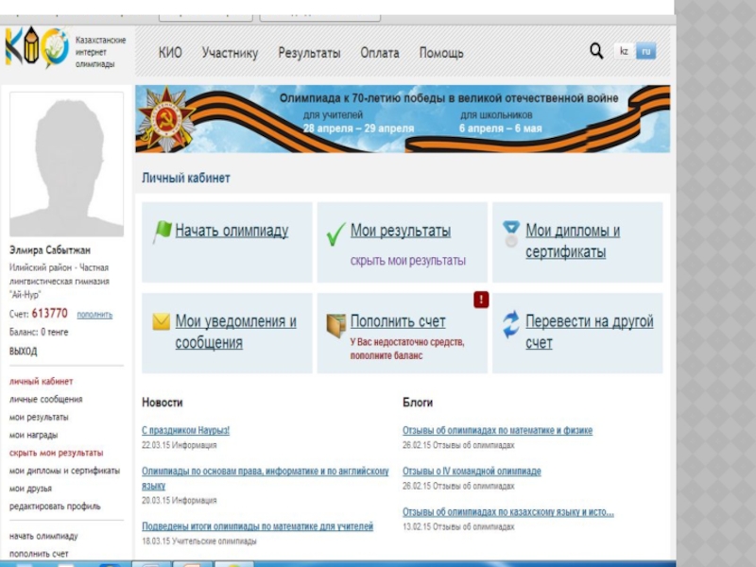756x567 pixels.
Task: Click the envelope notifications icon
Action: tap(161, 321)
